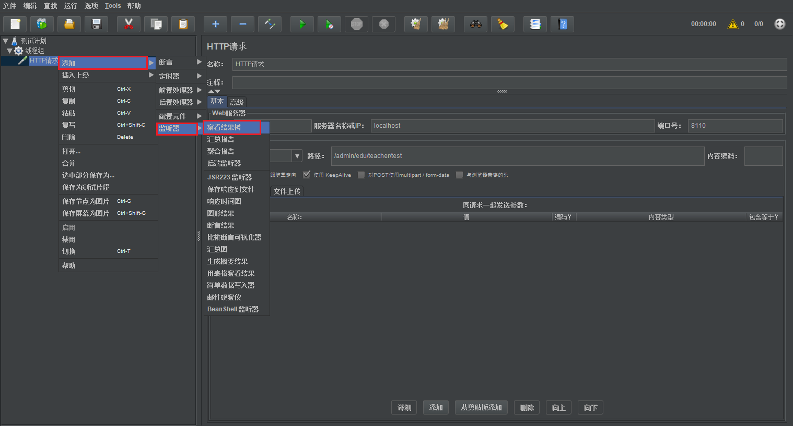This screenshot has height=426, width=793.
Task: Open the HTTP method dropdown arrow
Action: [297, 156]
